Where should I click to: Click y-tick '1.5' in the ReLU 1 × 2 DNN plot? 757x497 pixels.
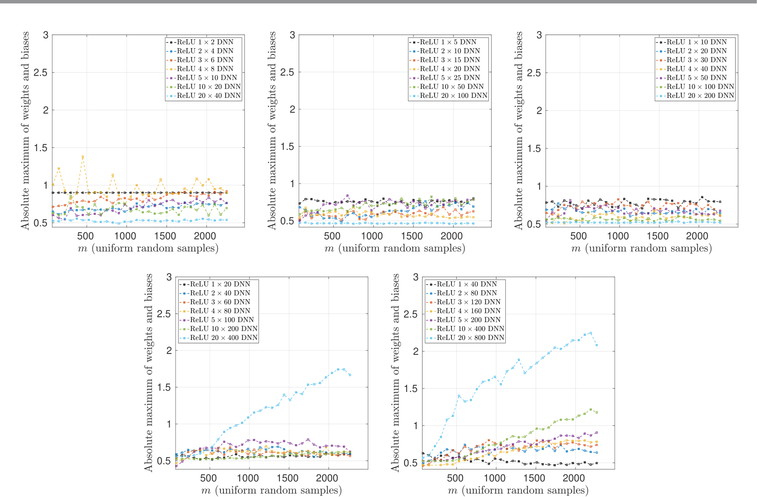pos(41,148)
